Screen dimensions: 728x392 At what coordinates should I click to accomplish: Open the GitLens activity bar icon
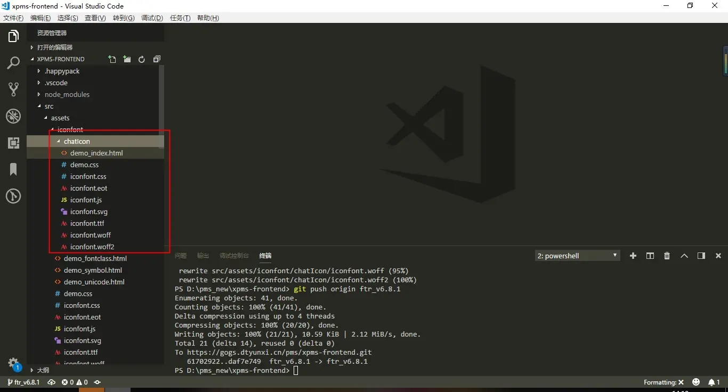coord(13,196)
